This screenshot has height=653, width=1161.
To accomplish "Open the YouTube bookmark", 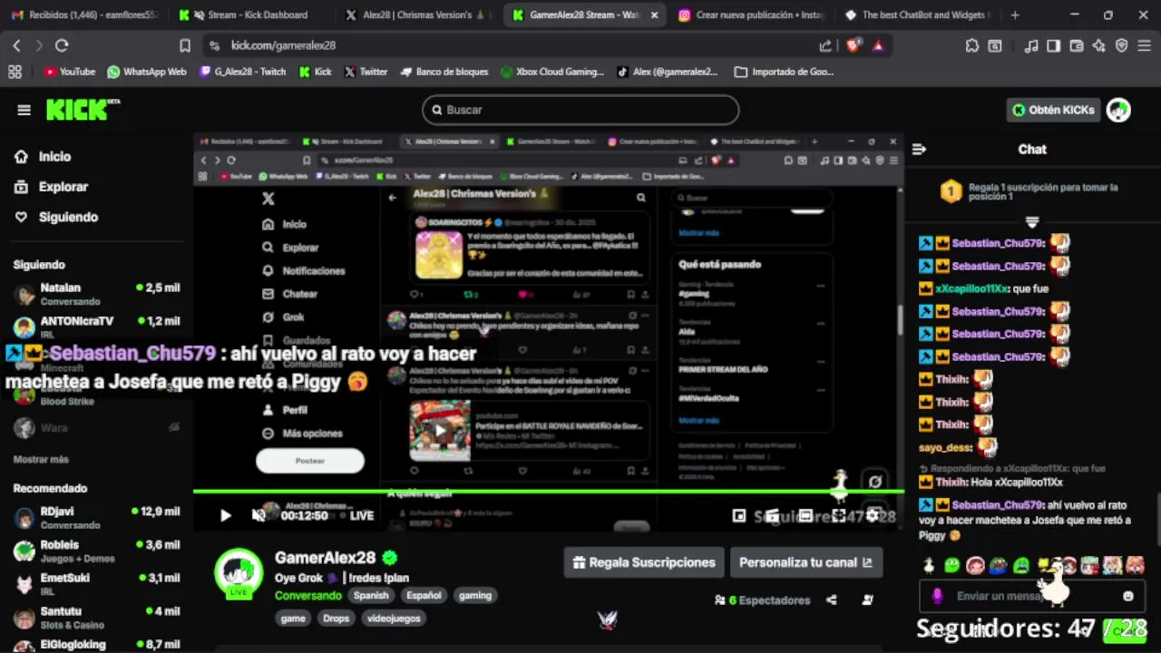I will point(69,72).
